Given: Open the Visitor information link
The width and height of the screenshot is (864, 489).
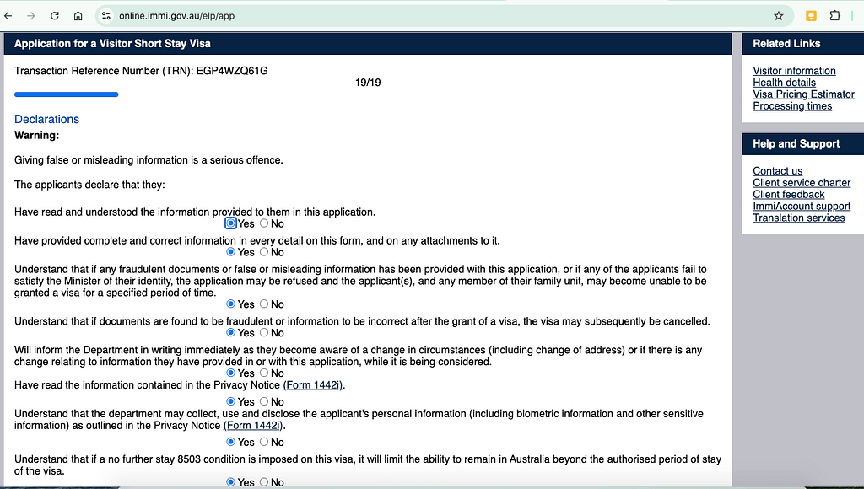Looking at the screenshot, I should click(794, 71).
